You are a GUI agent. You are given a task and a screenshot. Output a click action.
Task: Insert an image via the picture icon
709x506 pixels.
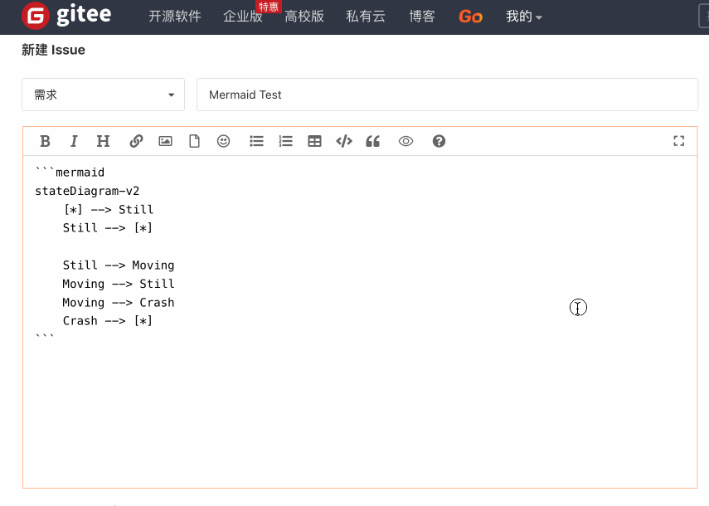click(166, 141)
